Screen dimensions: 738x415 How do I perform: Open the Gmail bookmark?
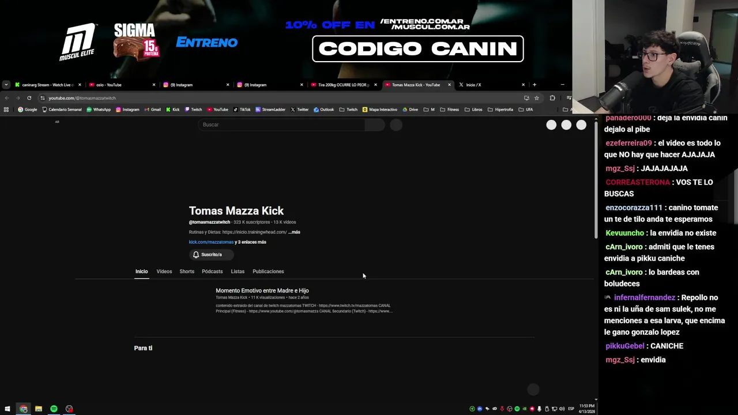153,110
